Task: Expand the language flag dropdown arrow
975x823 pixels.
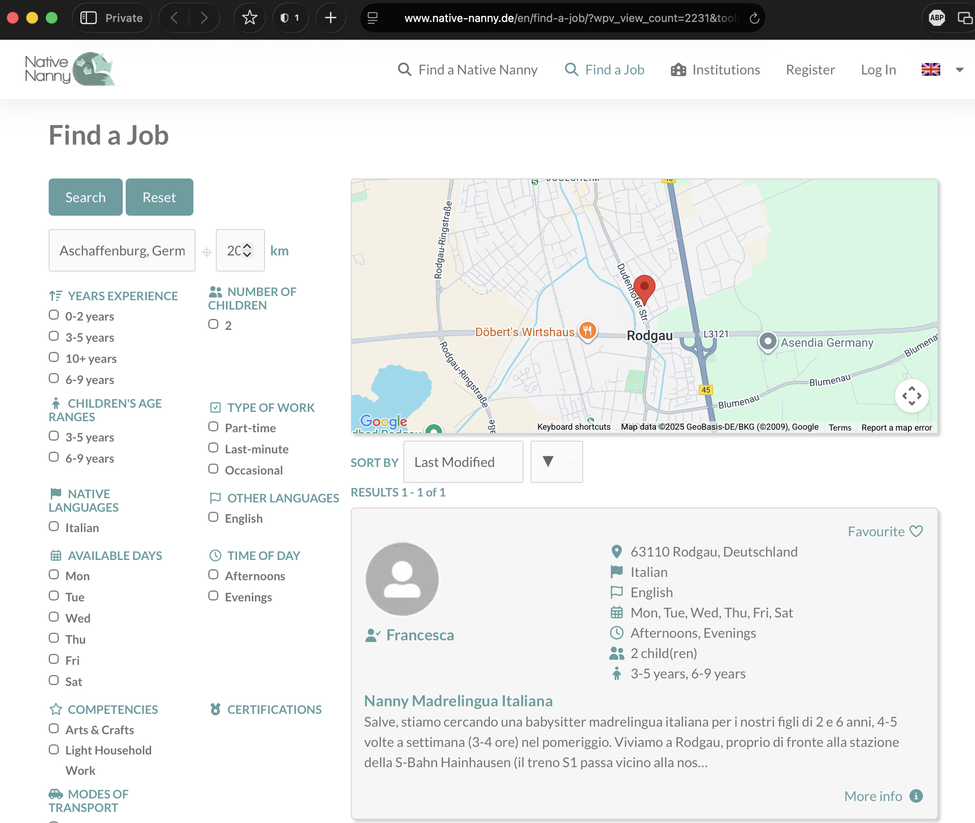Action: pos(960,70)
